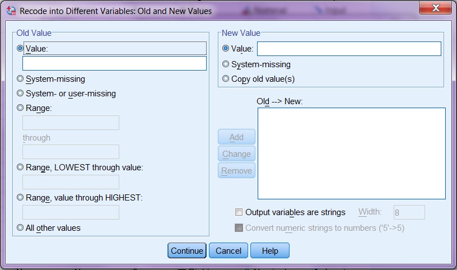Choose Range, value through HIGHEST
The image size is (457, 270).
(21, 197)
